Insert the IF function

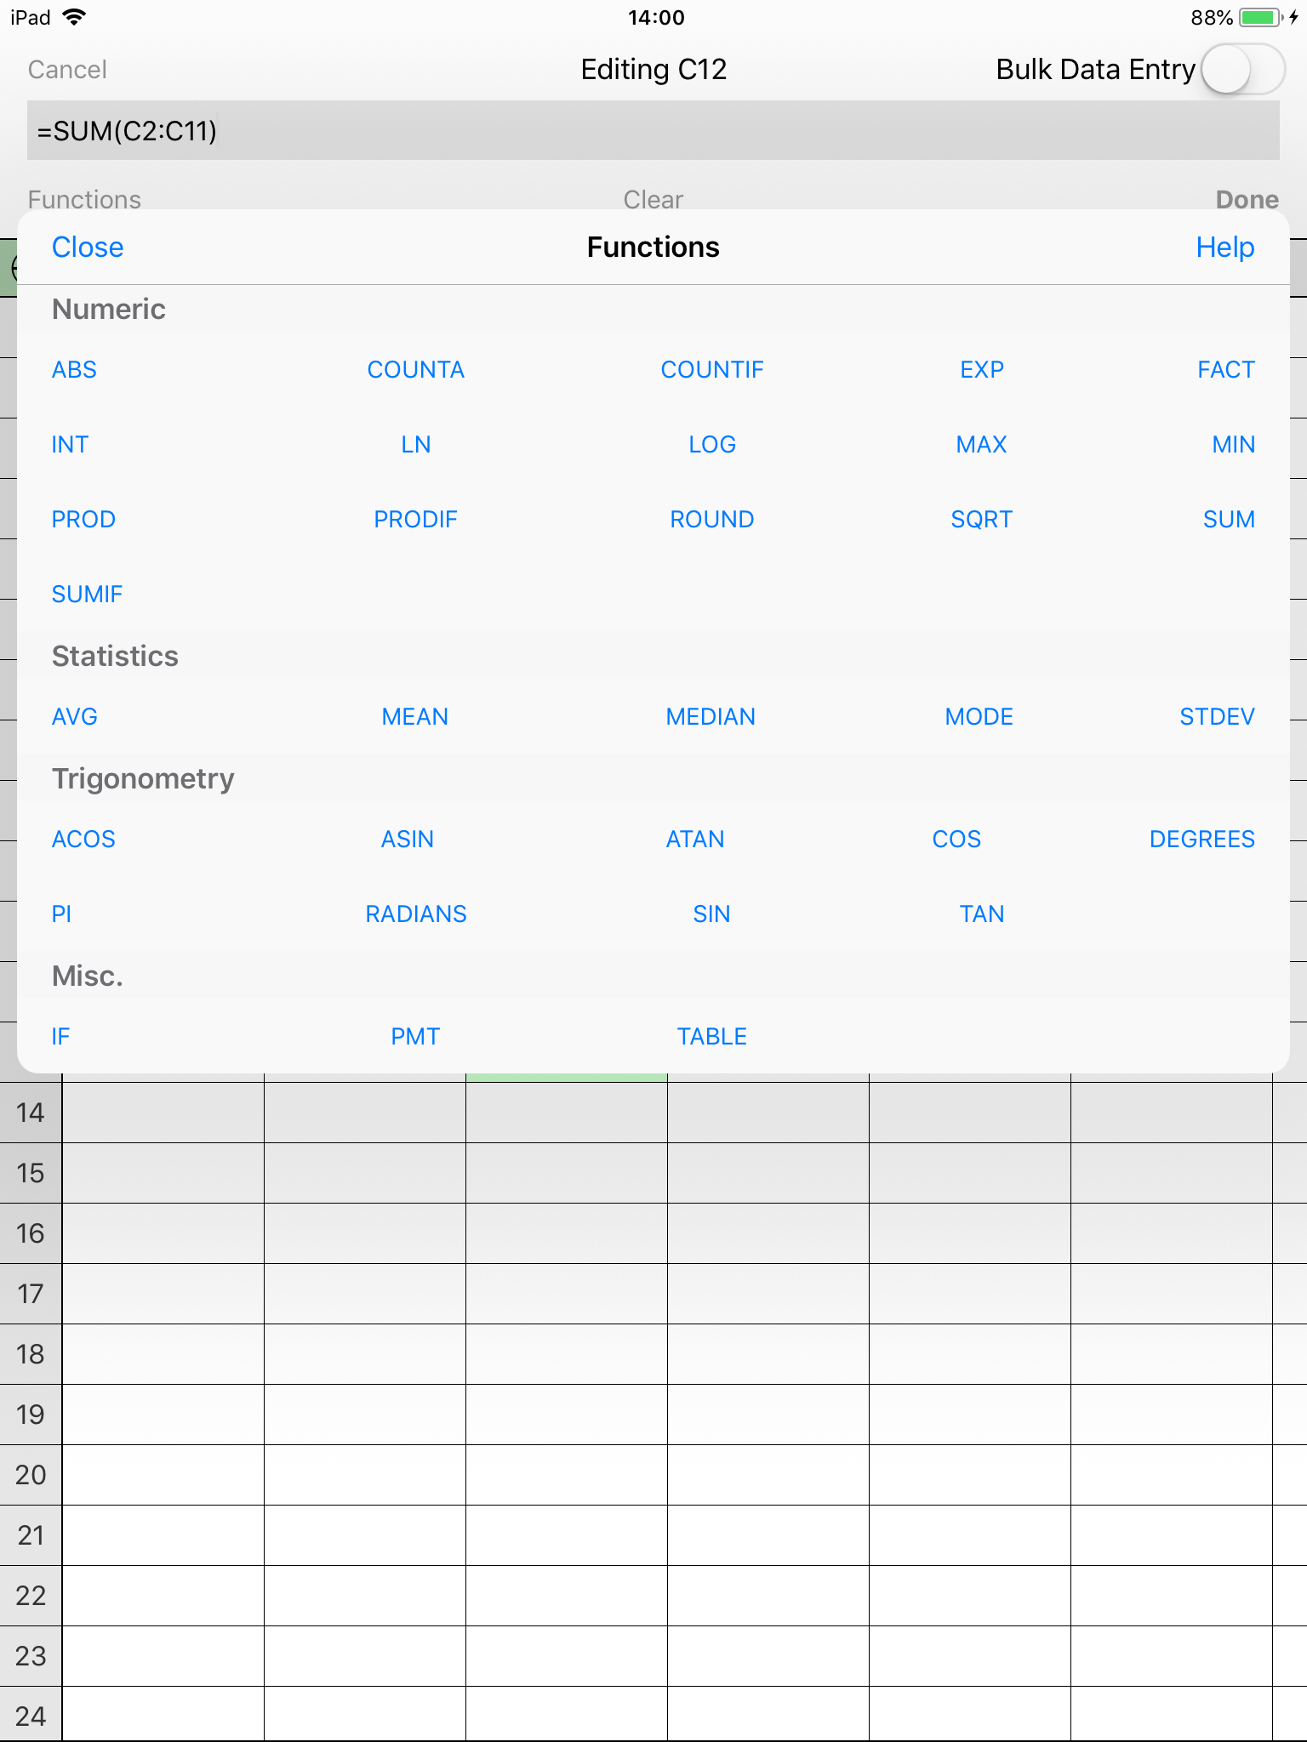coord(60,1037)
